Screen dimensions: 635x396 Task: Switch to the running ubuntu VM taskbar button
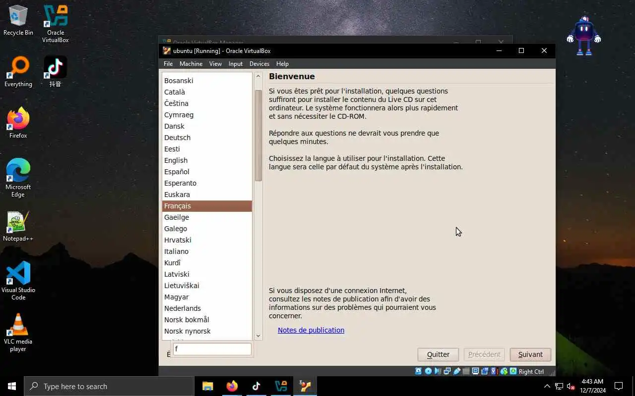pyautogui.click(x=305, y=386)
